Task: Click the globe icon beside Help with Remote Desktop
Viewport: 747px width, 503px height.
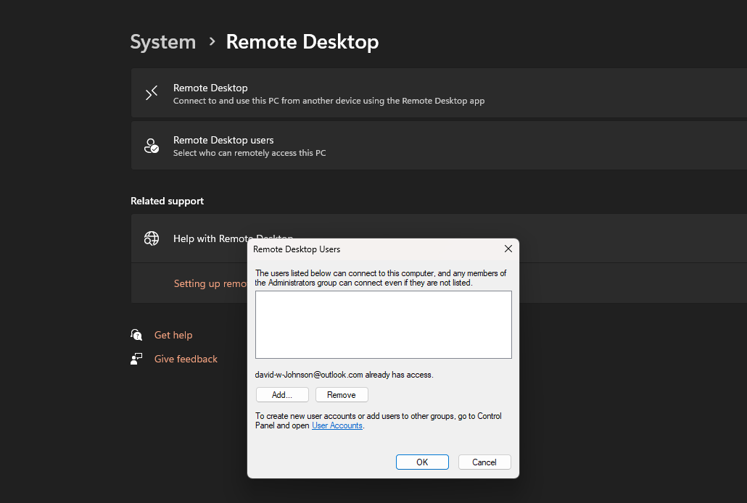Action: tap(152, 238)
